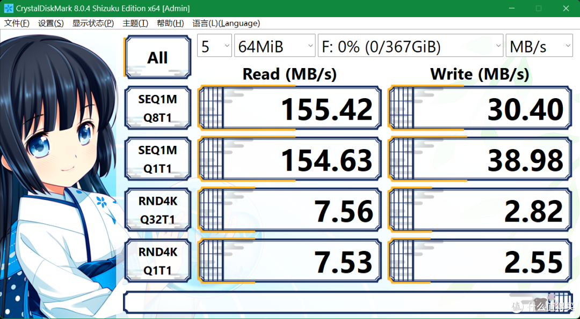Open the drive selector showing F: 0%
Screen dimensions: 580x319
(411, 46)
